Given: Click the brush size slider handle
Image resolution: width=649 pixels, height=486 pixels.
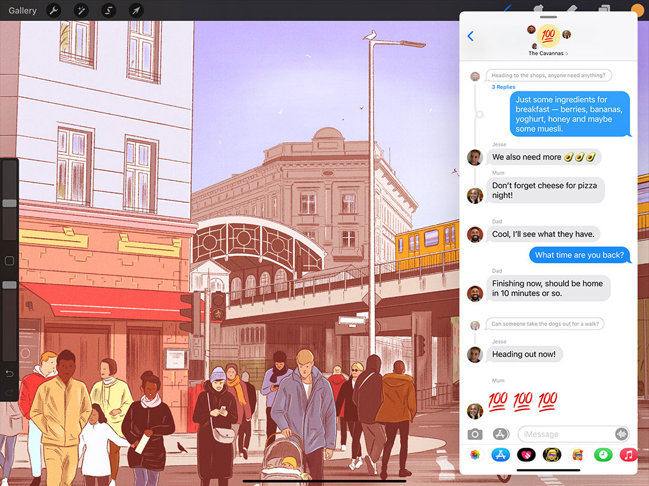Looking at the screenshot, I should click(10, 203).
